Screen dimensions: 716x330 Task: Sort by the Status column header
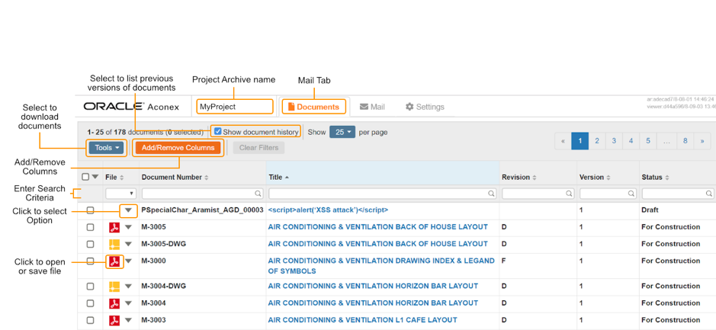(x=655, y=177)
